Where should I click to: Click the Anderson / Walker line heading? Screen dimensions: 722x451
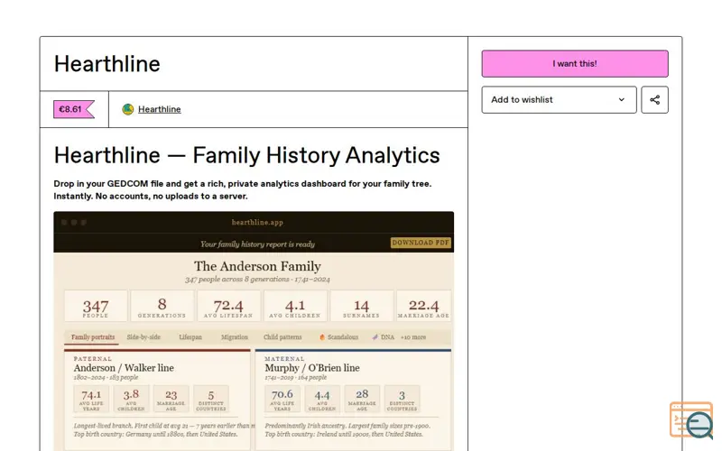(x=124, y=368)
